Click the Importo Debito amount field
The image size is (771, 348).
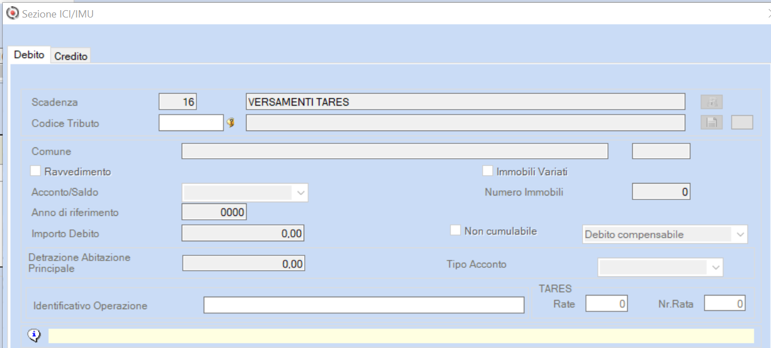point(242,233)
